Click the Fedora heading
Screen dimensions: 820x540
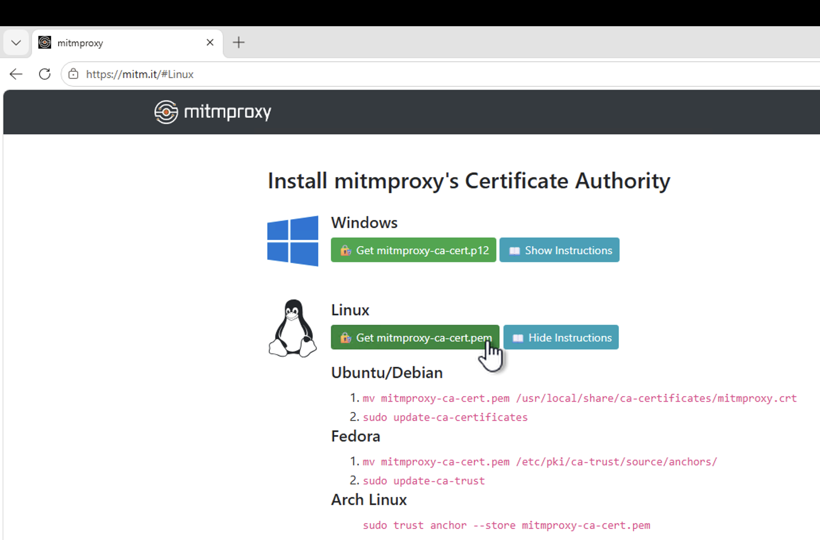(x=356, y=436)
